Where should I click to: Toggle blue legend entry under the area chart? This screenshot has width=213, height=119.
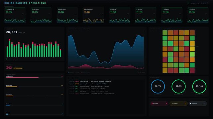(x=74, y=73)
